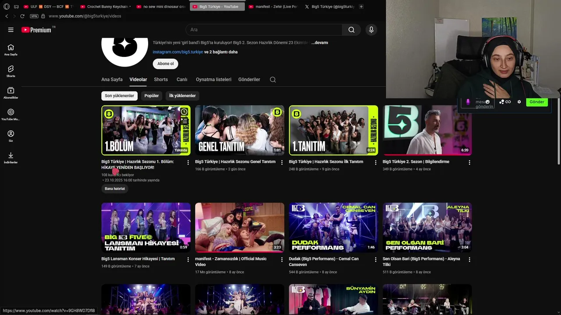Open options for Dudak Cemal Can Canseven

click(x=376, y=259)
